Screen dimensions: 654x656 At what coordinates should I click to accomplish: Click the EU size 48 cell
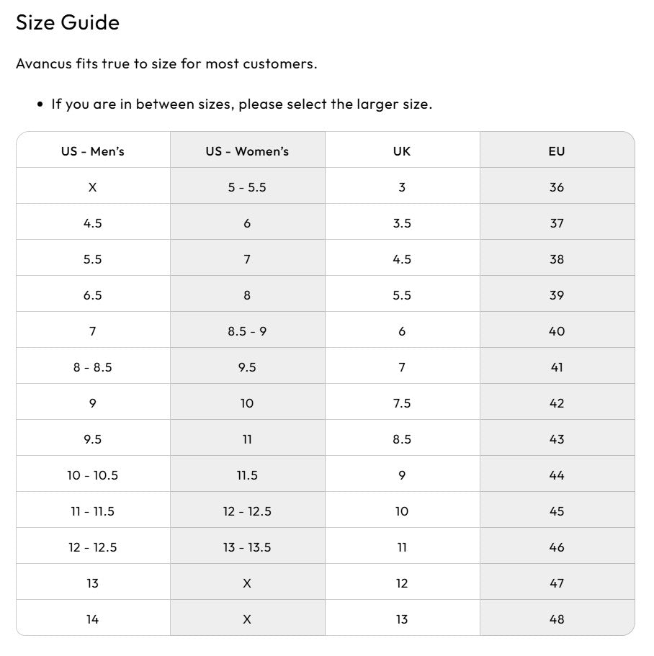tap(557, 619)
